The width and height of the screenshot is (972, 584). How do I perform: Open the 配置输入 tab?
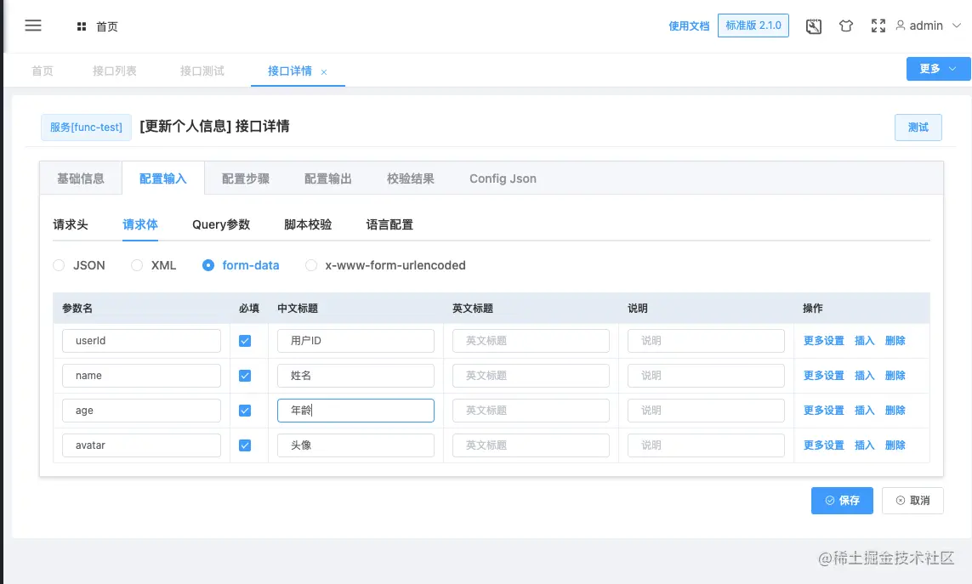(163, 179)
